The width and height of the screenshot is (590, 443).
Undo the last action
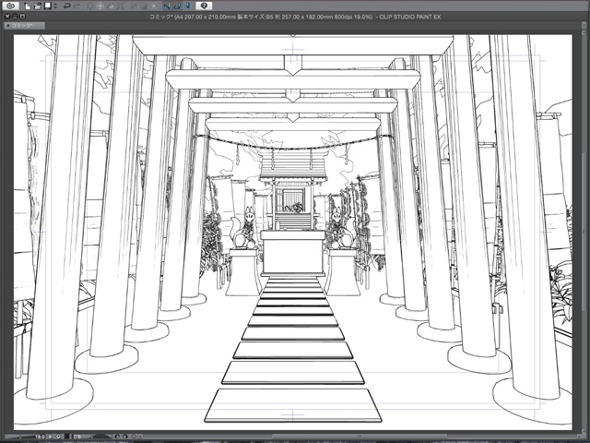(x=67, y=6)
